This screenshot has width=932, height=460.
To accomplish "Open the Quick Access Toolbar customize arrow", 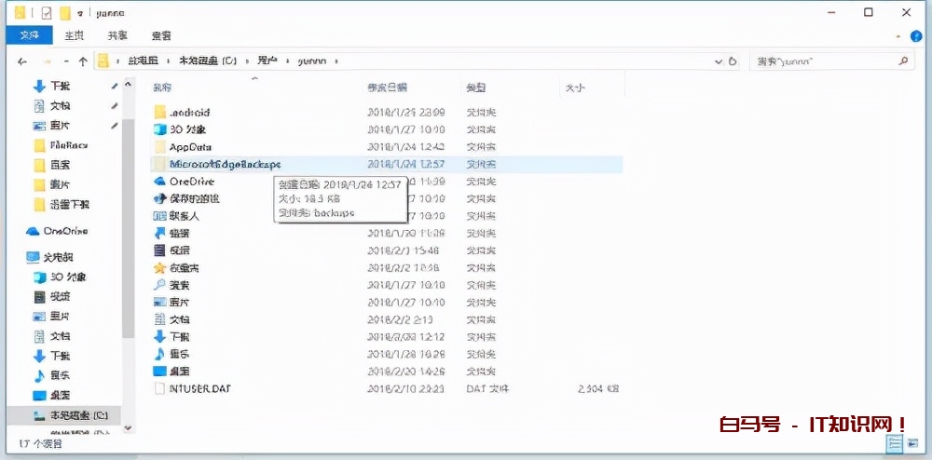I will (79, 13).
